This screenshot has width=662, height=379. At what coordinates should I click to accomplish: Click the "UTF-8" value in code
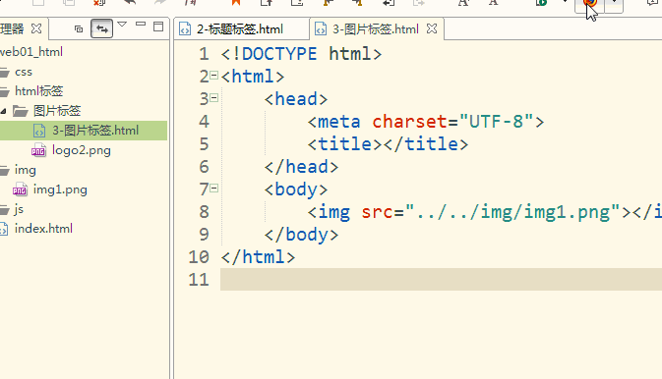pos(497,122)
